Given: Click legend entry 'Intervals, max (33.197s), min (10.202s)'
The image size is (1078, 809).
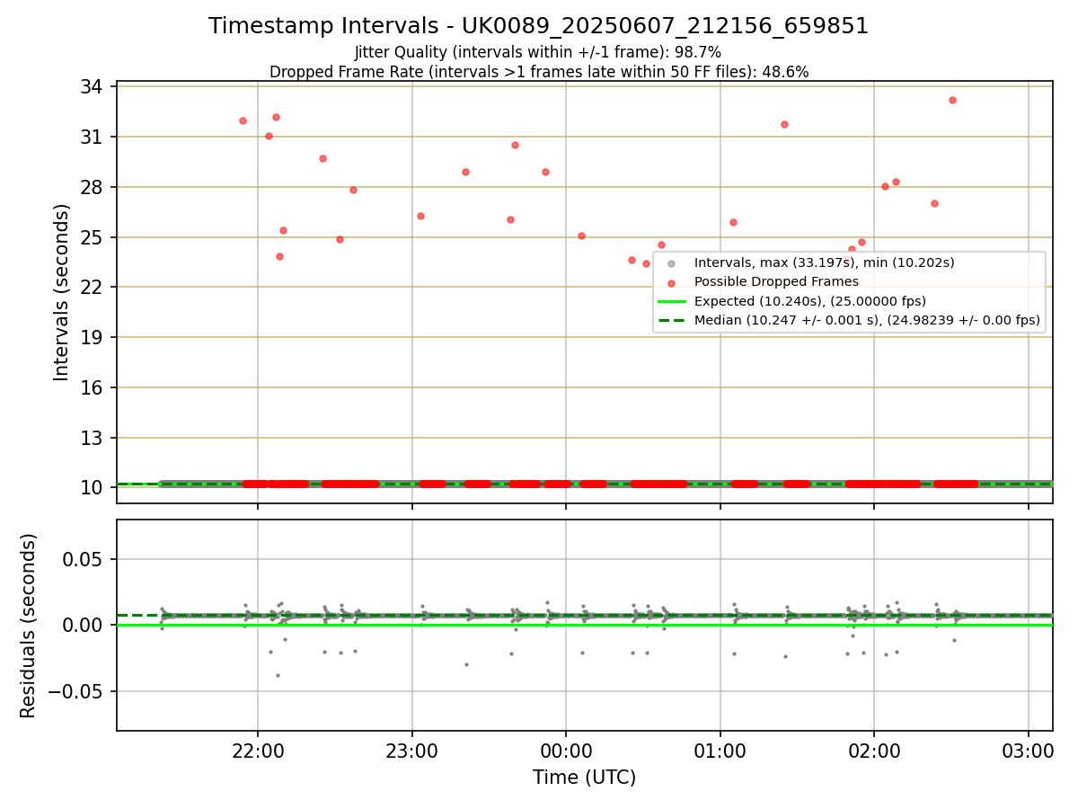Looking at the screenshot, I should (x=825, y=263).
